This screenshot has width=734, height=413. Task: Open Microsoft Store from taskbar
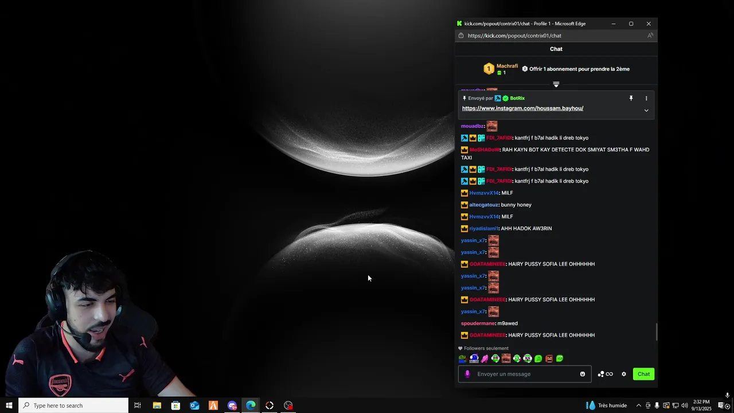[x=175, y=406]
